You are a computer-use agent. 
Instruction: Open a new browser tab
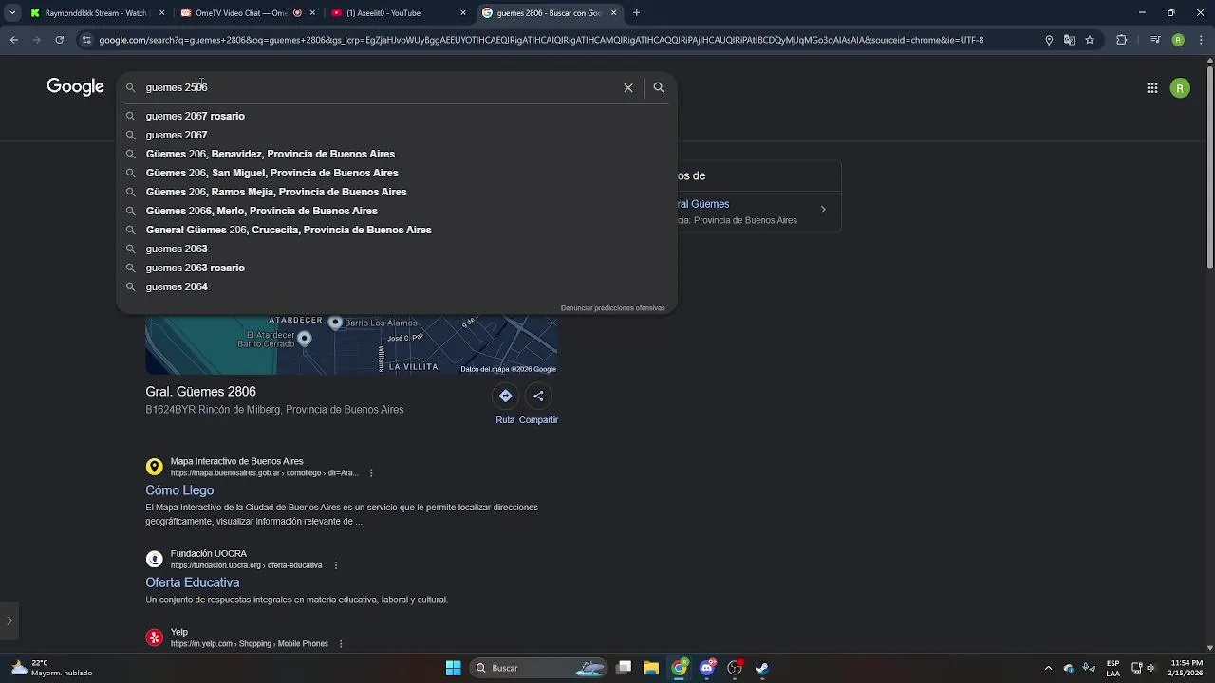[636, 13]
